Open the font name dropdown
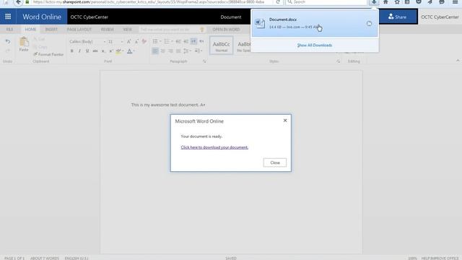This screenshot has height=260, width=462. point(104,42)
